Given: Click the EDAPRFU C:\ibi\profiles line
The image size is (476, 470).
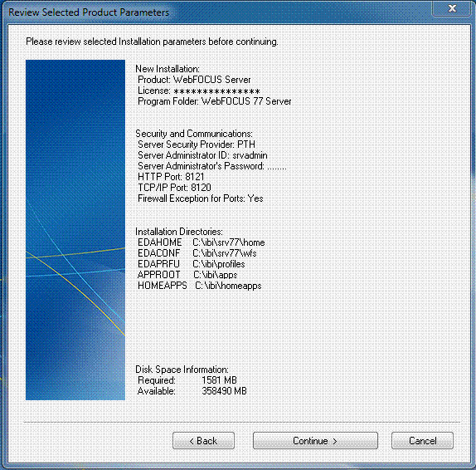Looking at the screenshot, I should [x=192, y=264].
